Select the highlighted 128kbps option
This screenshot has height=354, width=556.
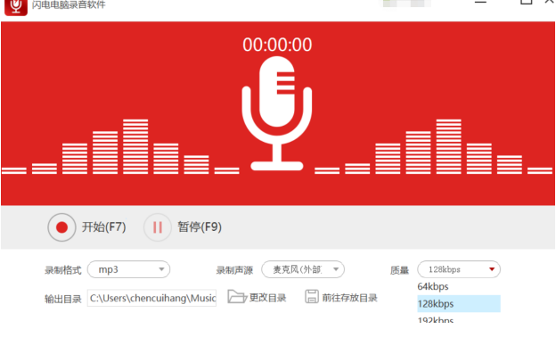pyautogui.click(x=459, y=304)
